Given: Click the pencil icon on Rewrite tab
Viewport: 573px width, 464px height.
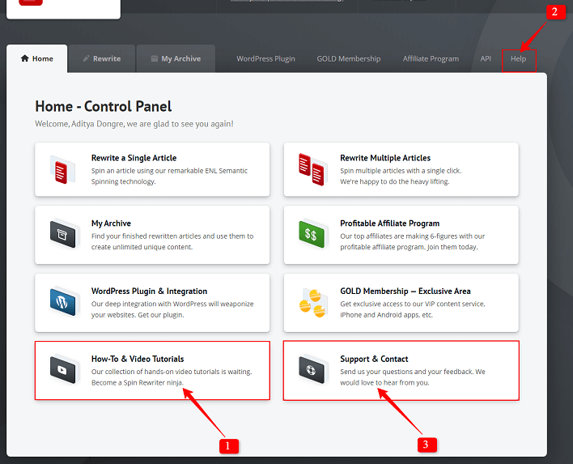Looking at the screenshot, I should pos(87,58).
